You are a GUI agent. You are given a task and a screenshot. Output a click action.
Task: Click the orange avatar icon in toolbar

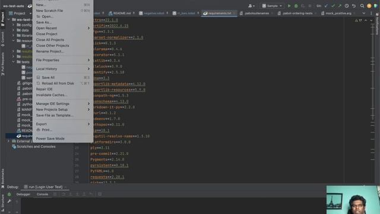tap(369, 6)
